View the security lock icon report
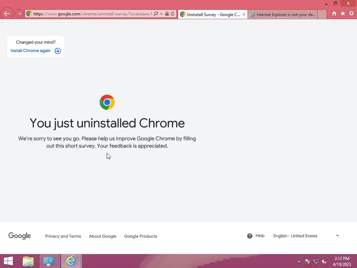Screen dimensions: 357x268 (167, 14)
